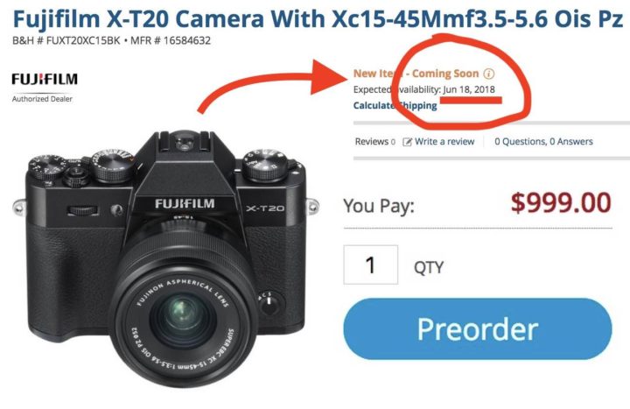
Task: Open the Calculate Shipping link
Action: 395,105
